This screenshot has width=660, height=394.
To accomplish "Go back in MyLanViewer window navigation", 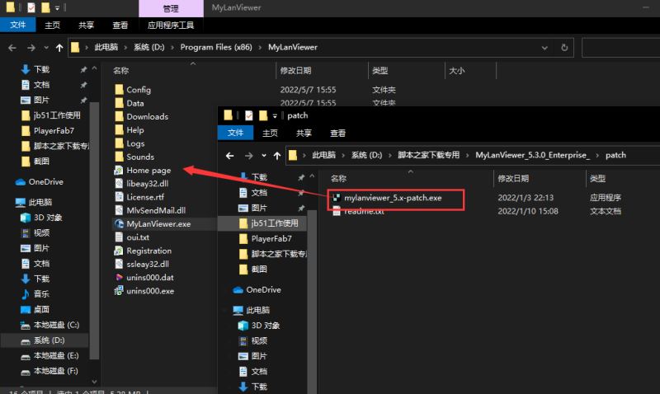I will pos(12,48).
